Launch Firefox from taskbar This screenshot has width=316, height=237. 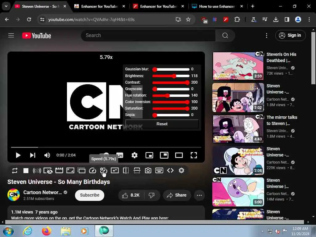pos(46,231)
